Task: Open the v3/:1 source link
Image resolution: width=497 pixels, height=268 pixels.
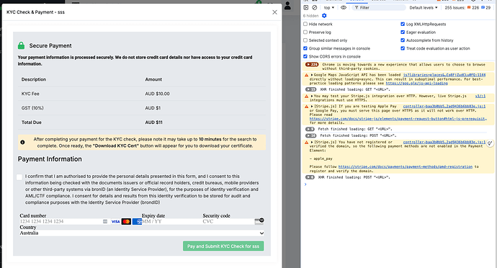Action: 480,96
